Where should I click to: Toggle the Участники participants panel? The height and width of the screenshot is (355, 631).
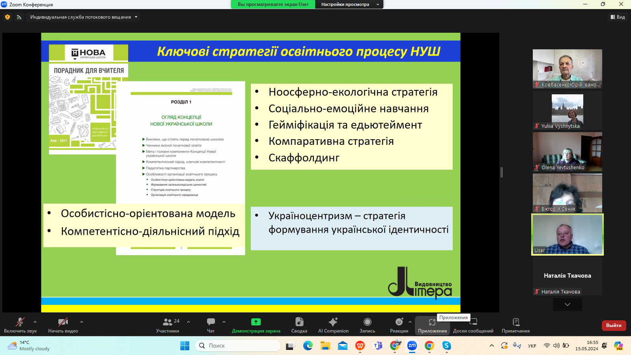pyautogui.click(x=168, y=322)
